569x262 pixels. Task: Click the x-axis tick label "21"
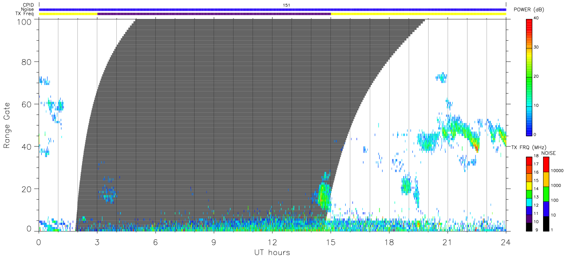pyautogui.click(x=448, y=242)
